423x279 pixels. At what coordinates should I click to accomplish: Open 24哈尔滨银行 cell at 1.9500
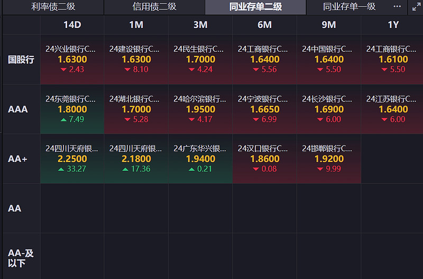(200, 109)
